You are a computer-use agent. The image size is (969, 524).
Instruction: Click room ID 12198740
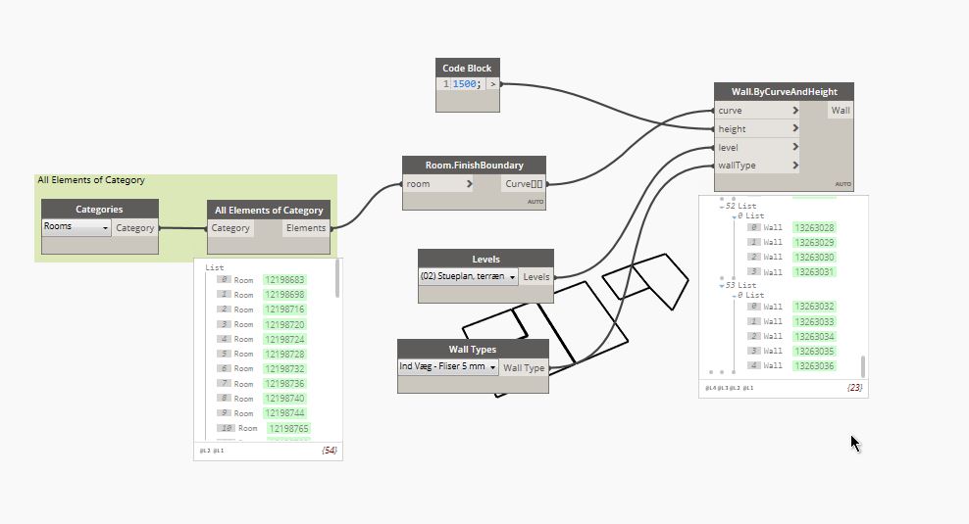(x=284, y=399)
